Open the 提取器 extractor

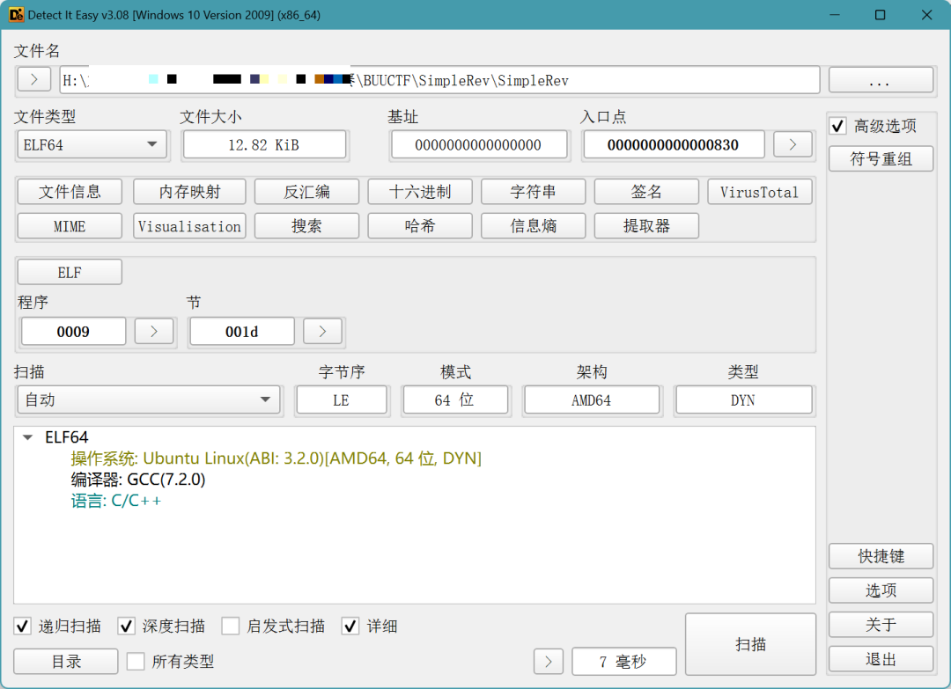click(646, 226)
